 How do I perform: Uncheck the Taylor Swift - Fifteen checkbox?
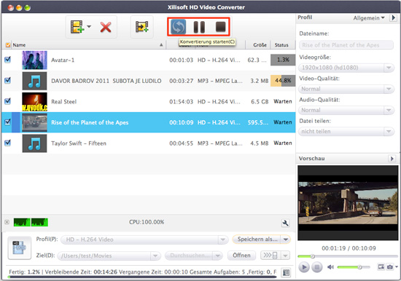point(8,143)
